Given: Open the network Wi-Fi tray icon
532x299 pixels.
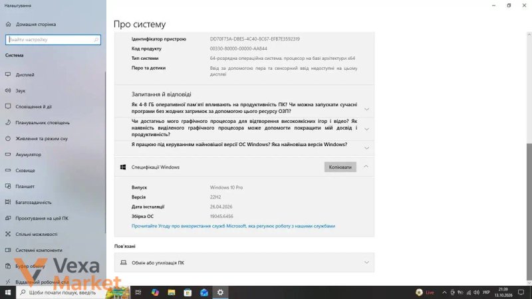Looking at the screenshot, I should [469, 292].
